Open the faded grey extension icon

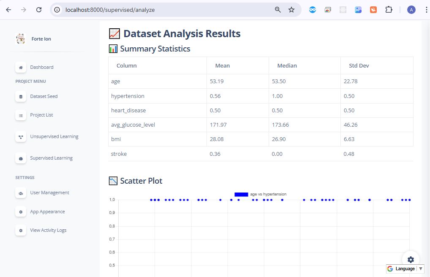tap(343, 10)
